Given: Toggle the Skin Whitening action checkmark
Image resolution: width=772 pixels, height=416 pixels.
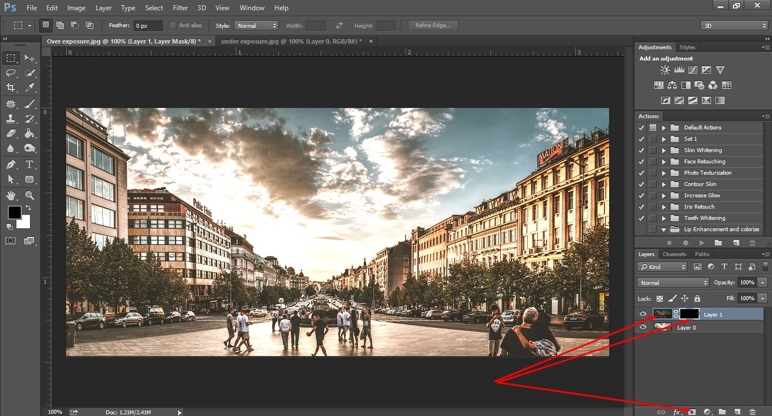Looking at the screenshot, I should pos(641,150).
